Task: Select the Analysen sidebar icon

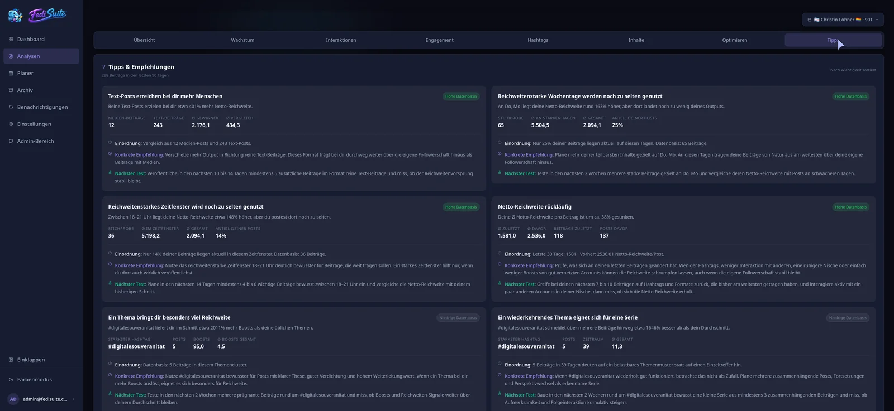Action: coord(11,56)
